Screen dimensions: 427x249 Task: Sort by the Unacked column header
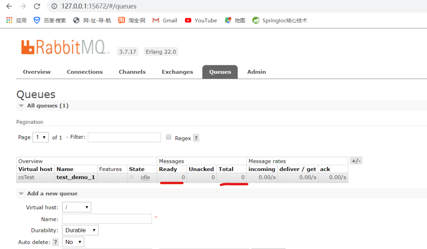[201, 169]
